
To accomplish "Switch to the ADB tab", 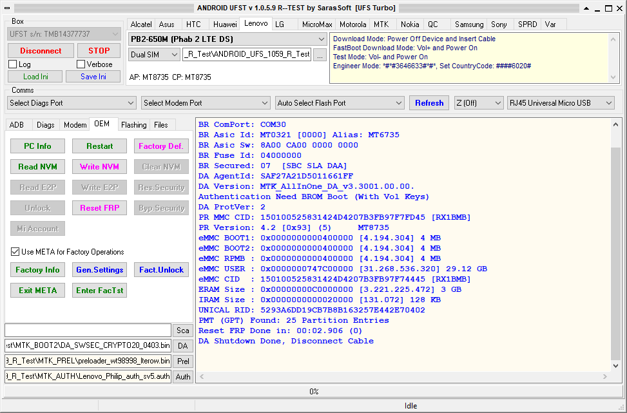I will click(x=16, y=125).
